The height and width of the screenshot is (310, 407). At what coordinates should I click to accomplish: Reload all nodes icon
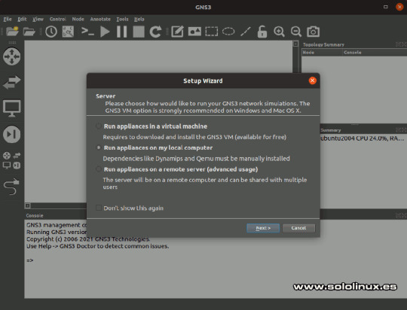[x=155, y=32]
